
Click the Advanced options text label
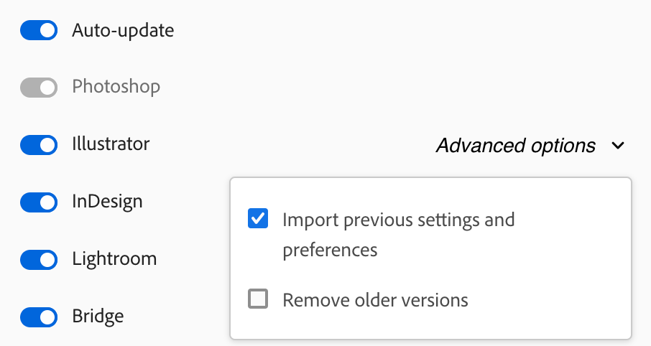pyautogui.click(x=515, y=146)
